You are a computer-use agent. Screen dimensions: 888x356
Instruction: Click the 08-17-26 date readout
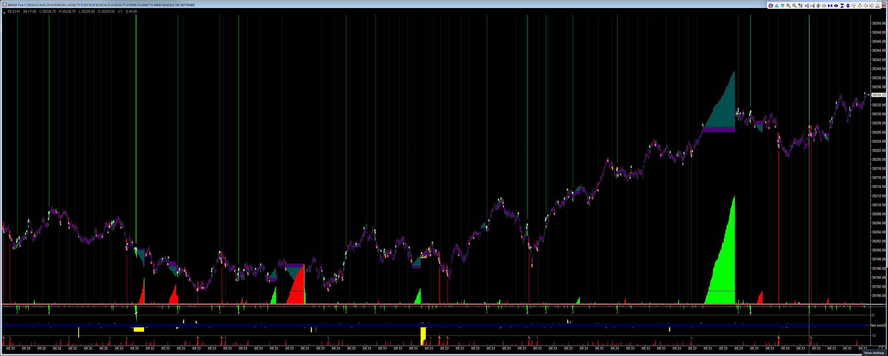pyautogui.click(x=30, y=11)
